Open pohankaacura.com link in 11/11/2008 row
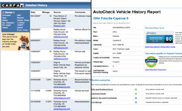This screenshot has width=182, height=111. 62,98
